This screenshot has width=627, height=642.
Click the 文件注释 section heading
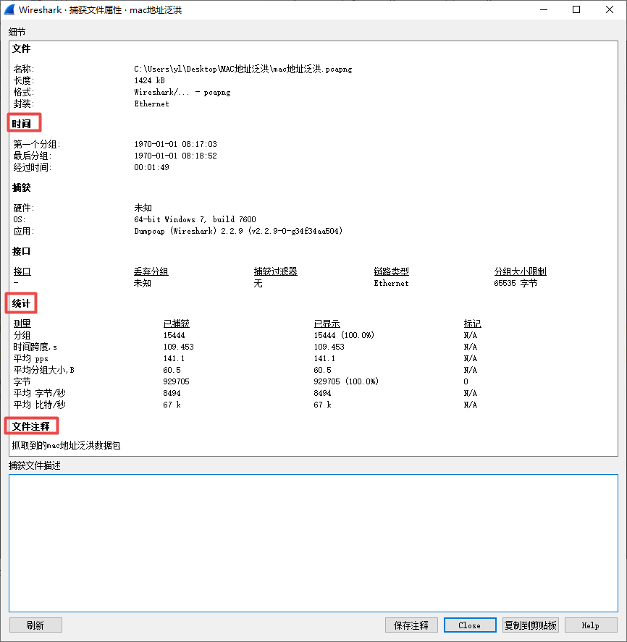[x=31, y=426]
